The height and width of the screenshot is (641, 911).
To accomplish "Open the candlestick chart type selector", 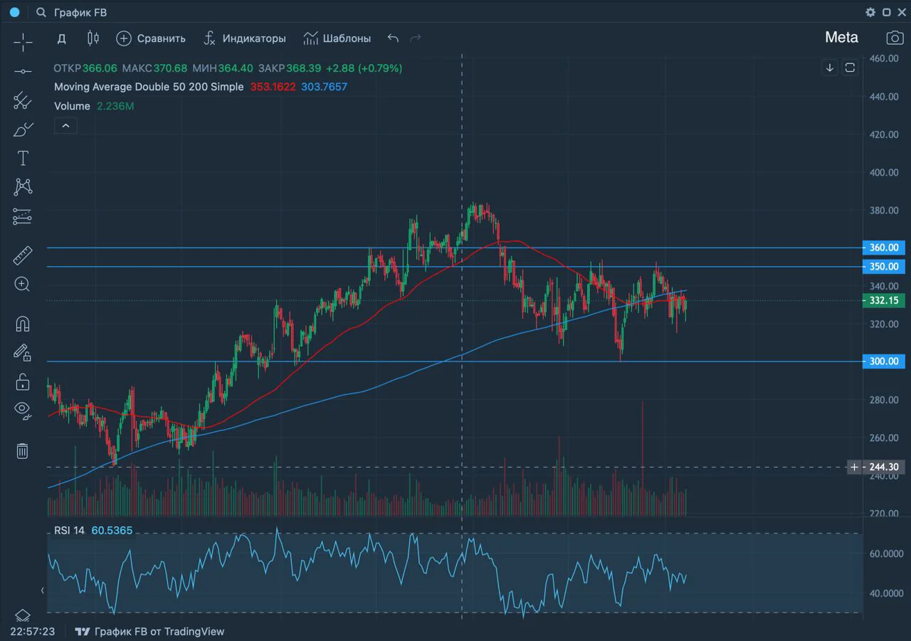I will (93, 38).
